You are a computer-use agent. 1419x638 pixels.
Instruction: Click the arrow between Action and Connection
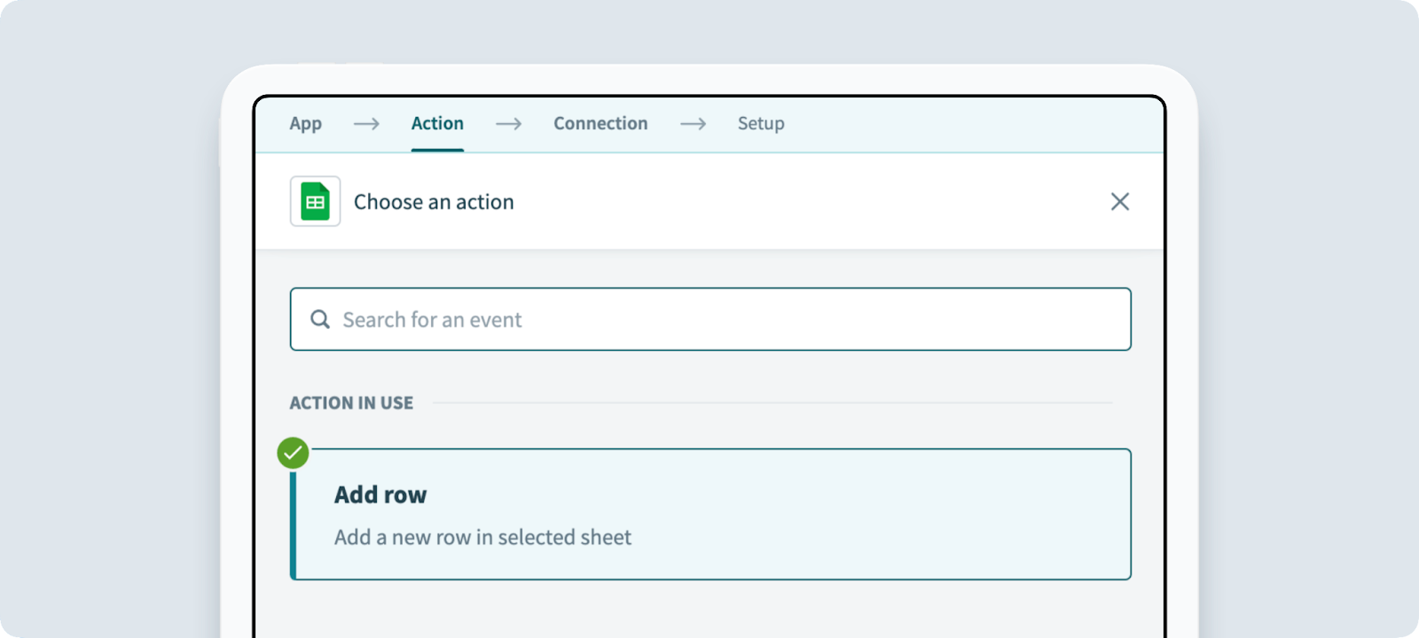(x=508, y=124)
